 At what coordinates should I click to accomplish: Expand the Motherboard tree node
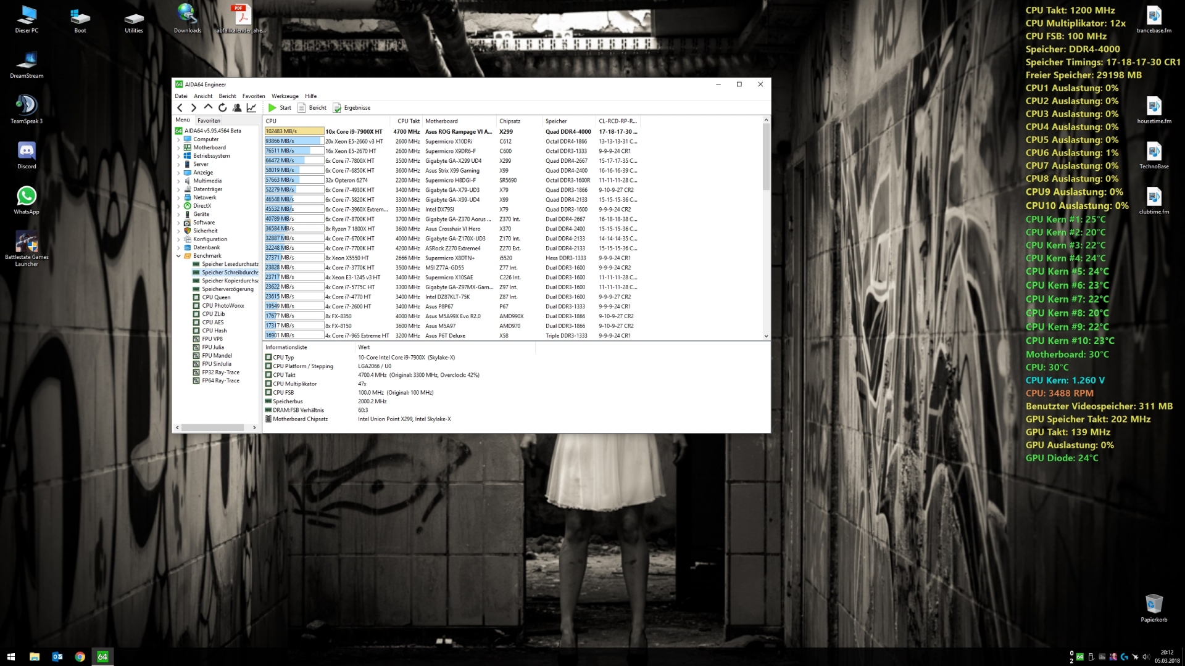[x=179, y=148]
